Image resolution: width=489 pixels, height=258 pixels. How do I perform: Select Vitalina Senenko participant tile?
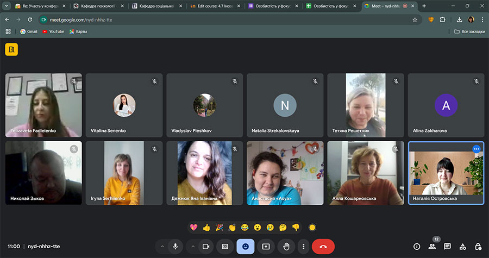pyautogui.click(x=124, y=105)
